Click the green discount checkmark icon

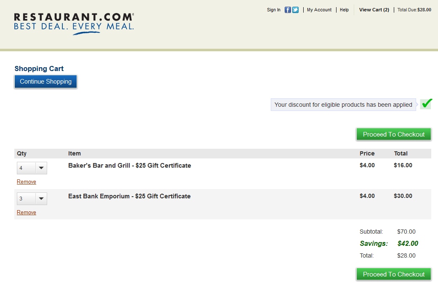(426, 104)
